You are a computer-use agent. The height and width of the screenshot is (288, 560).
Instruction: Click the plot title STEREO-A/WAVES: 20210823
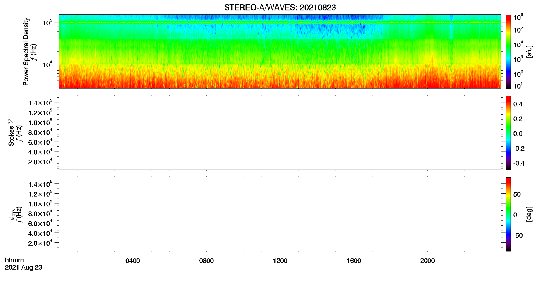click(280, 8)
